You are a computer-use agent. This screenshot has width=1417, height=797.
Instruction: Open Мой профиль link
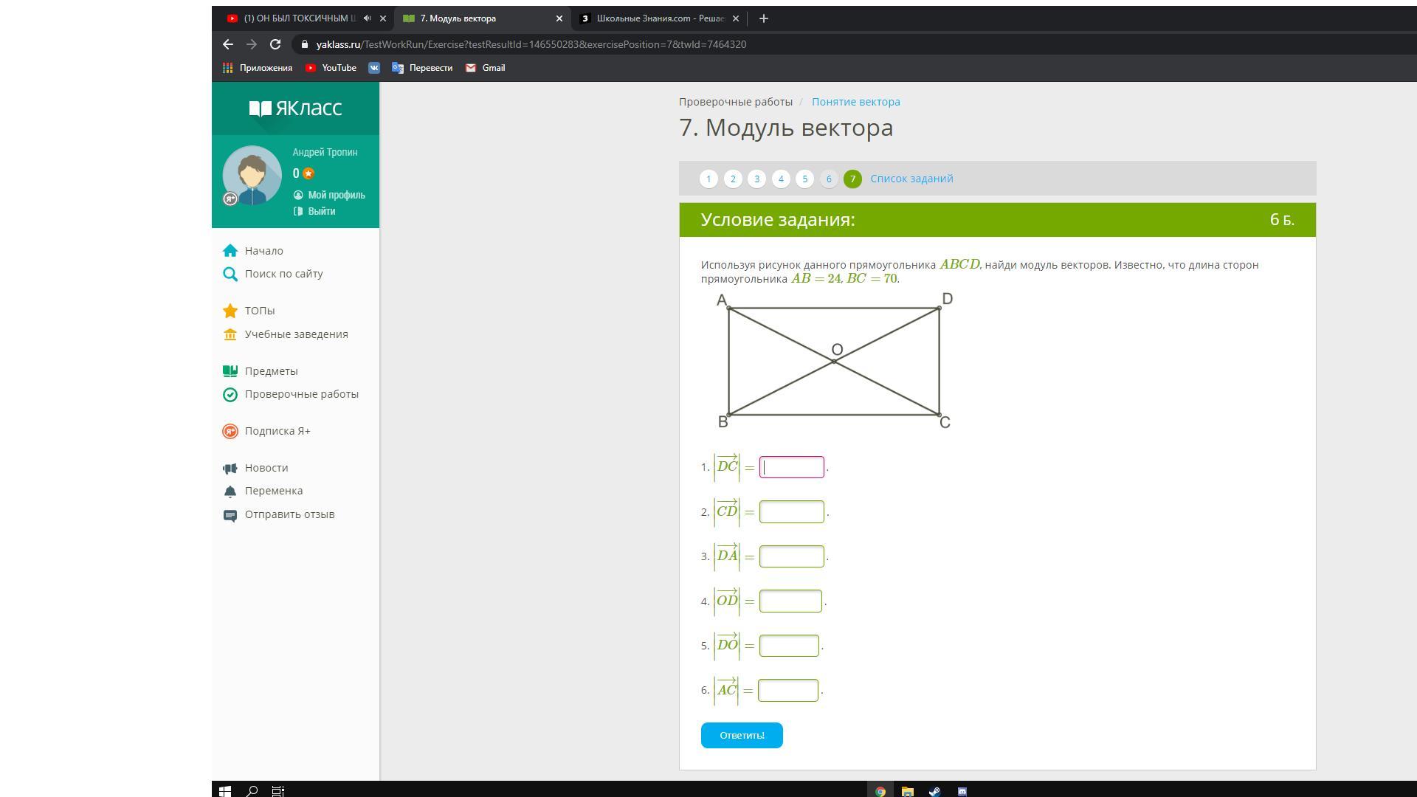pyautogui.click(x=336, y=195)
